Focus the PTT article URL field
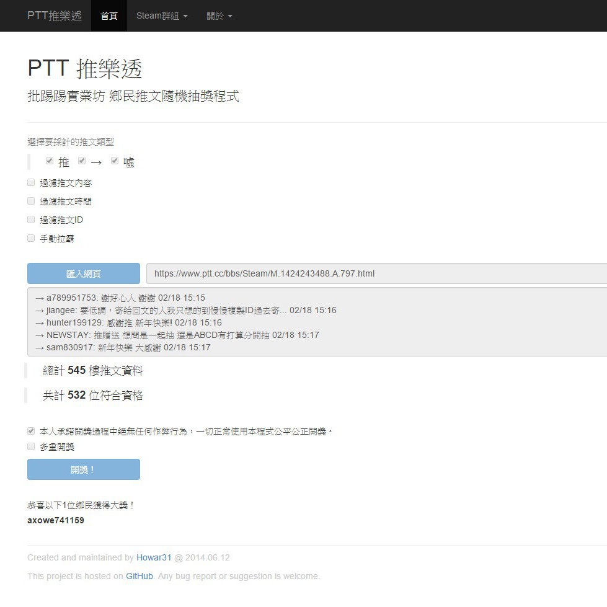Image resolution: width=607 pixels, height=607 pixels. (x=376, y=273)
